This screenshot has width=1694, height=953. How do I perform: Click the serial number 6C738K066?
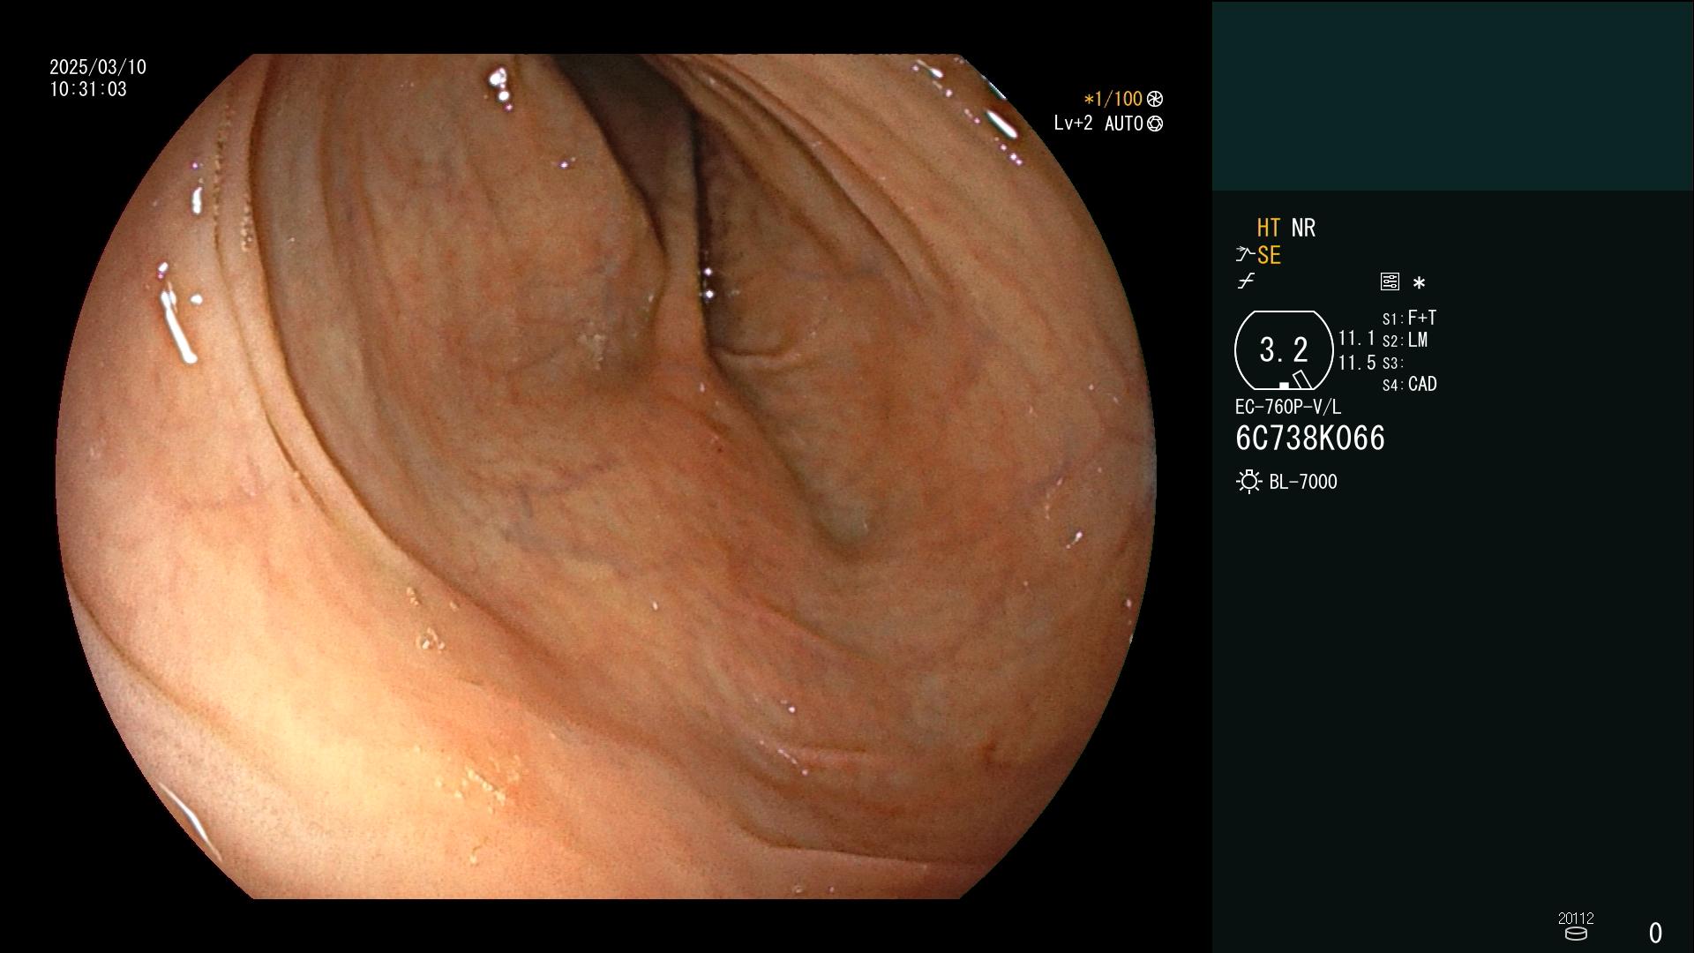(1310, 439)
